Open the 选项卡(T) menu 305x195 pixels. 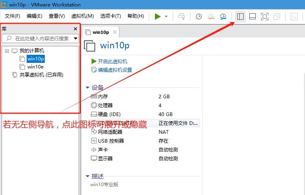click(111, 16)
